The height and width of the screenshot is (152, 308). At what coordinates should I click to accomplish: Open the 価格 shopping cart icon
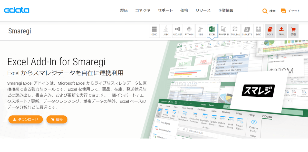(x=293, y=31)
